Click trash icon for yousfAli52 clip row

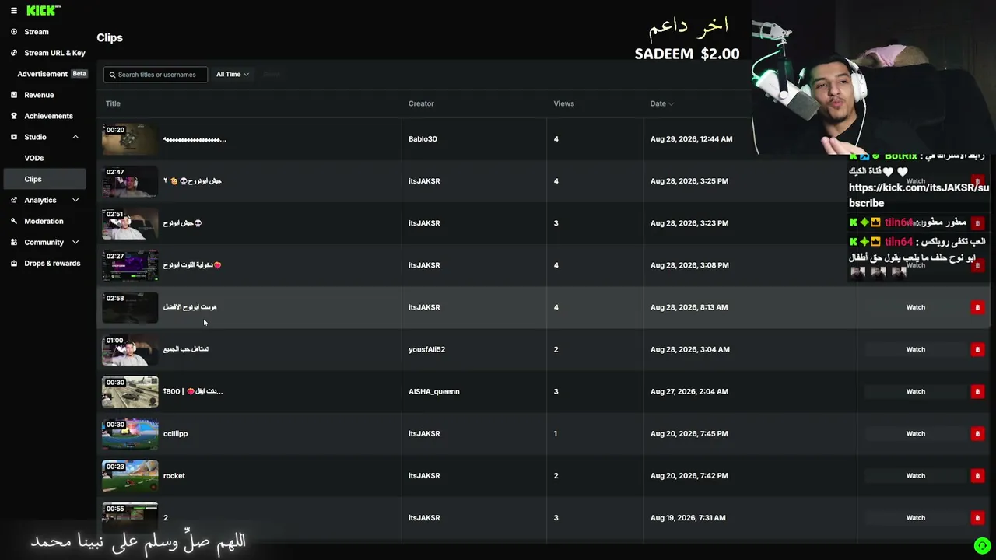click(977, 350)
